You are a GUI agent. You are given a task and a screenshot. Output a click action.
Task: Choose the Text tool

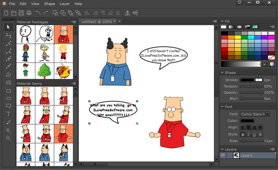8,114
